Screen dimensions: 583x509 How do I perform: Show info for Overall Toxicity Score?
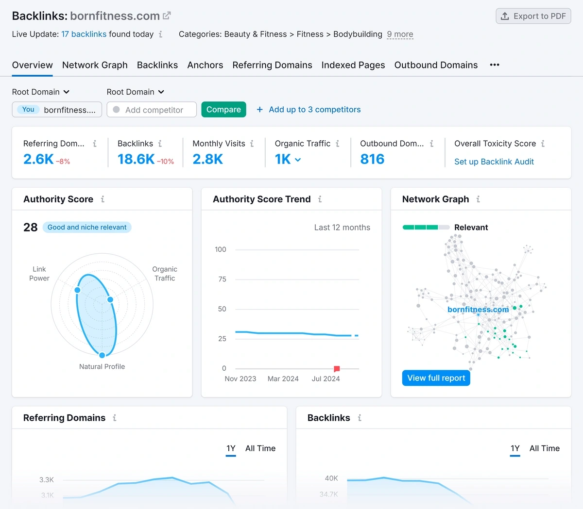point(543,144)
